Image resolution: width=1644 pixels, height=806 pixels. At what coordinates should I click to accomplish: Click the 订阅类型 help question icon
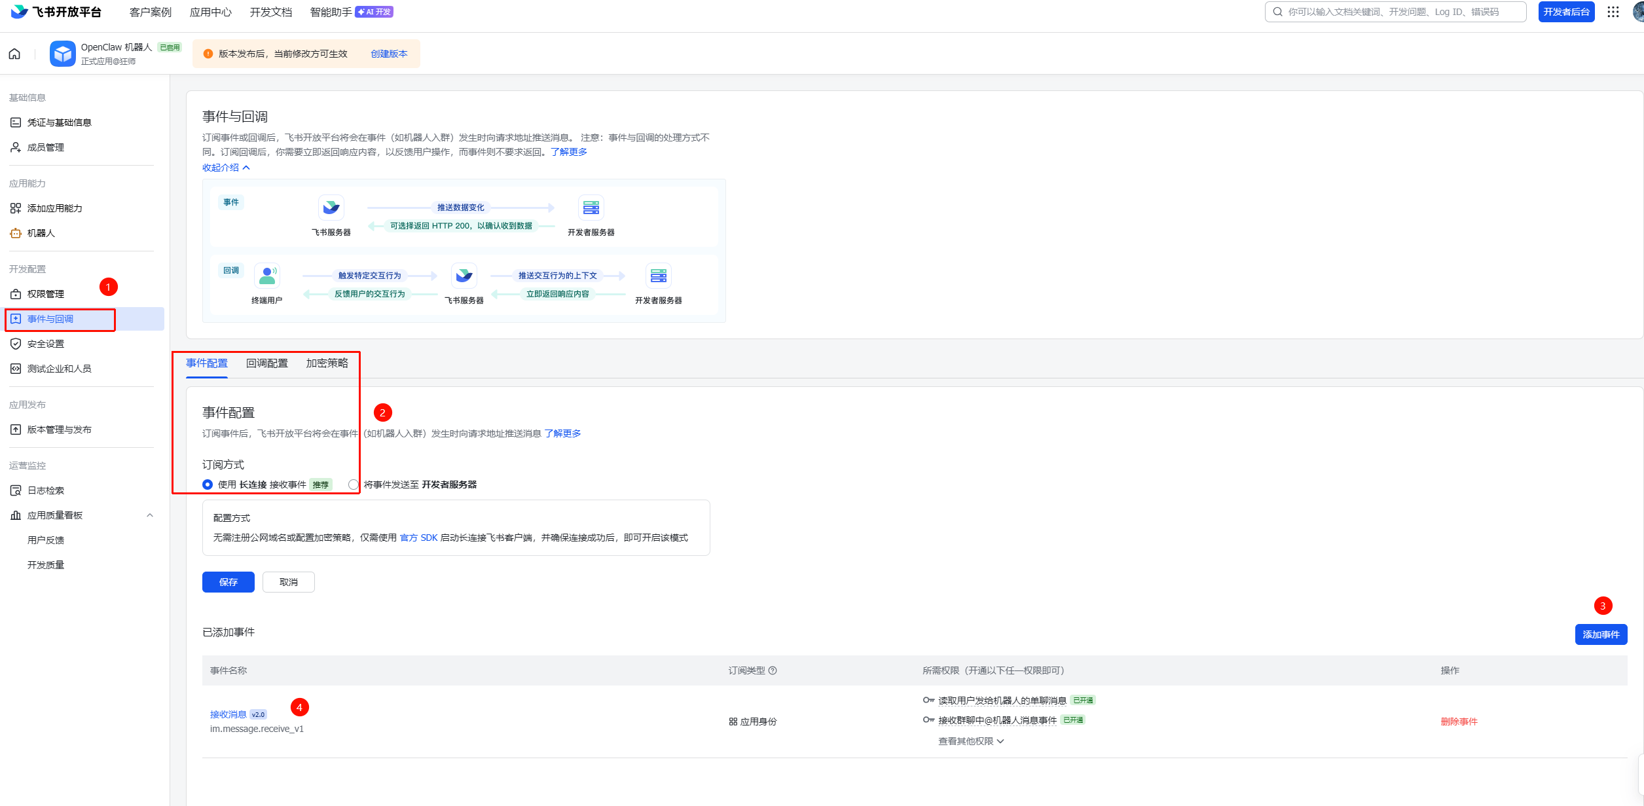point(773,670)
